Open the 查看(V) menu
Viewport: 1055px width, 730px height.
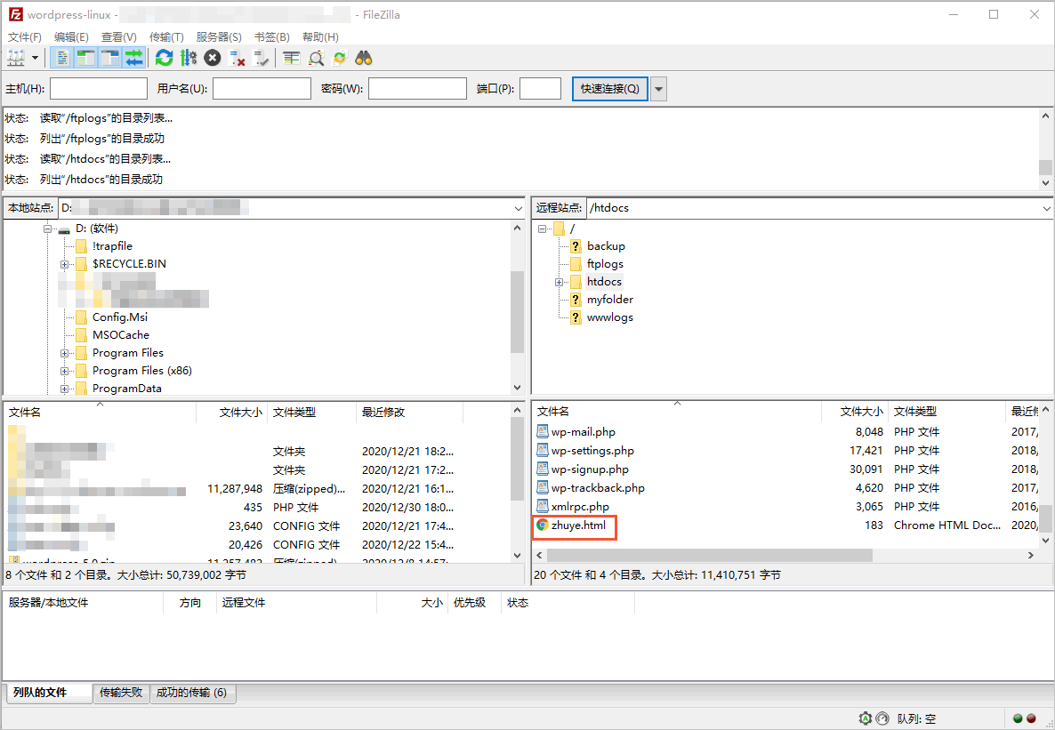pos(119,37)
